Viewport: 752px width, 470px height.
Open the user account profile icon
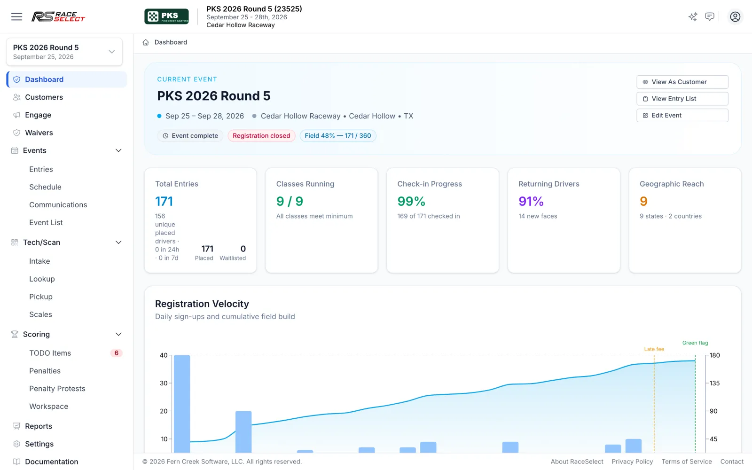pyautogui.click(x=735, y=17)
